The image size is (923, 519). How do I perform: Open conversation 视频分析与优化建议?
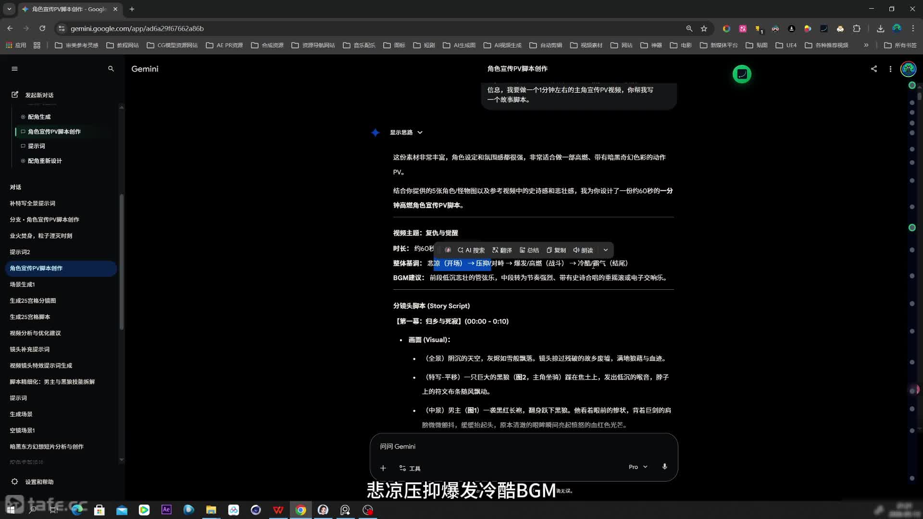click(x=36, y=333)
